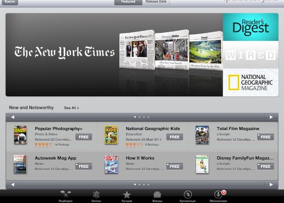This screenshot has height=203, width=284.
Task: Open the Reader's Digest banner
Action: click(x=250, y=27)
